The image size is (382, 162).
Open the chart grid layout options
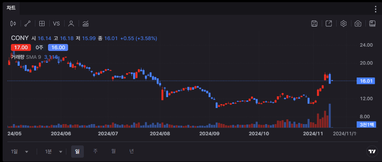42,24
